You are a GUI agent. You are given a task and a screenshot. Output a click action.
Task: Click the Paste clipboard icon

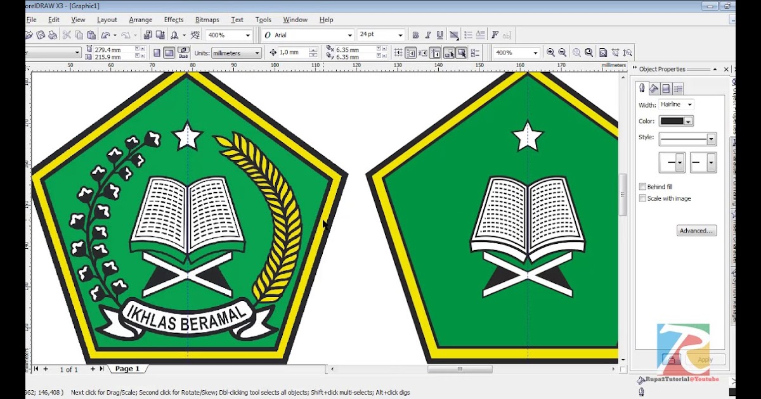click(91, 35)
